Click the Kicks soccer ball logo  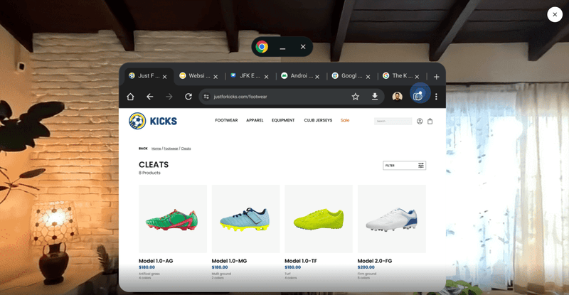[137, 121]
